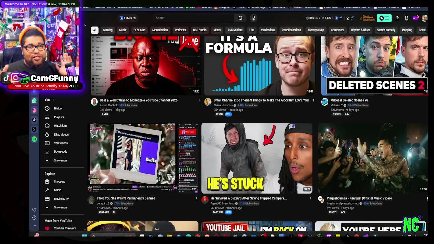Open options menu for He Survived A Blizzard video

pos(311,199)
